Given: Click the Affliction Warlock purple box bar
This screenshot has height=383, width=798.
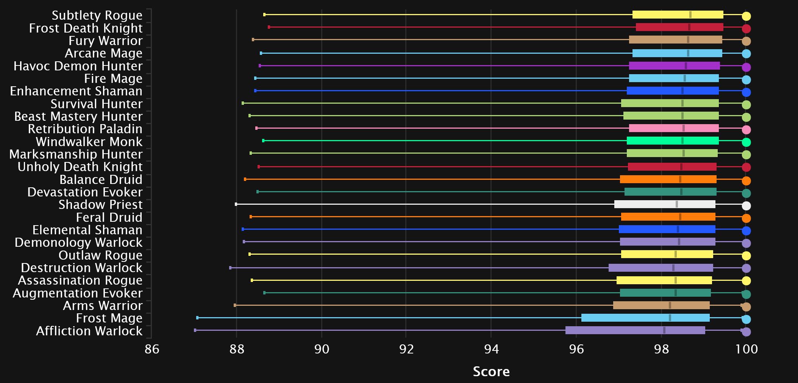Looking at the screenshot, I should tap(635, 330).
